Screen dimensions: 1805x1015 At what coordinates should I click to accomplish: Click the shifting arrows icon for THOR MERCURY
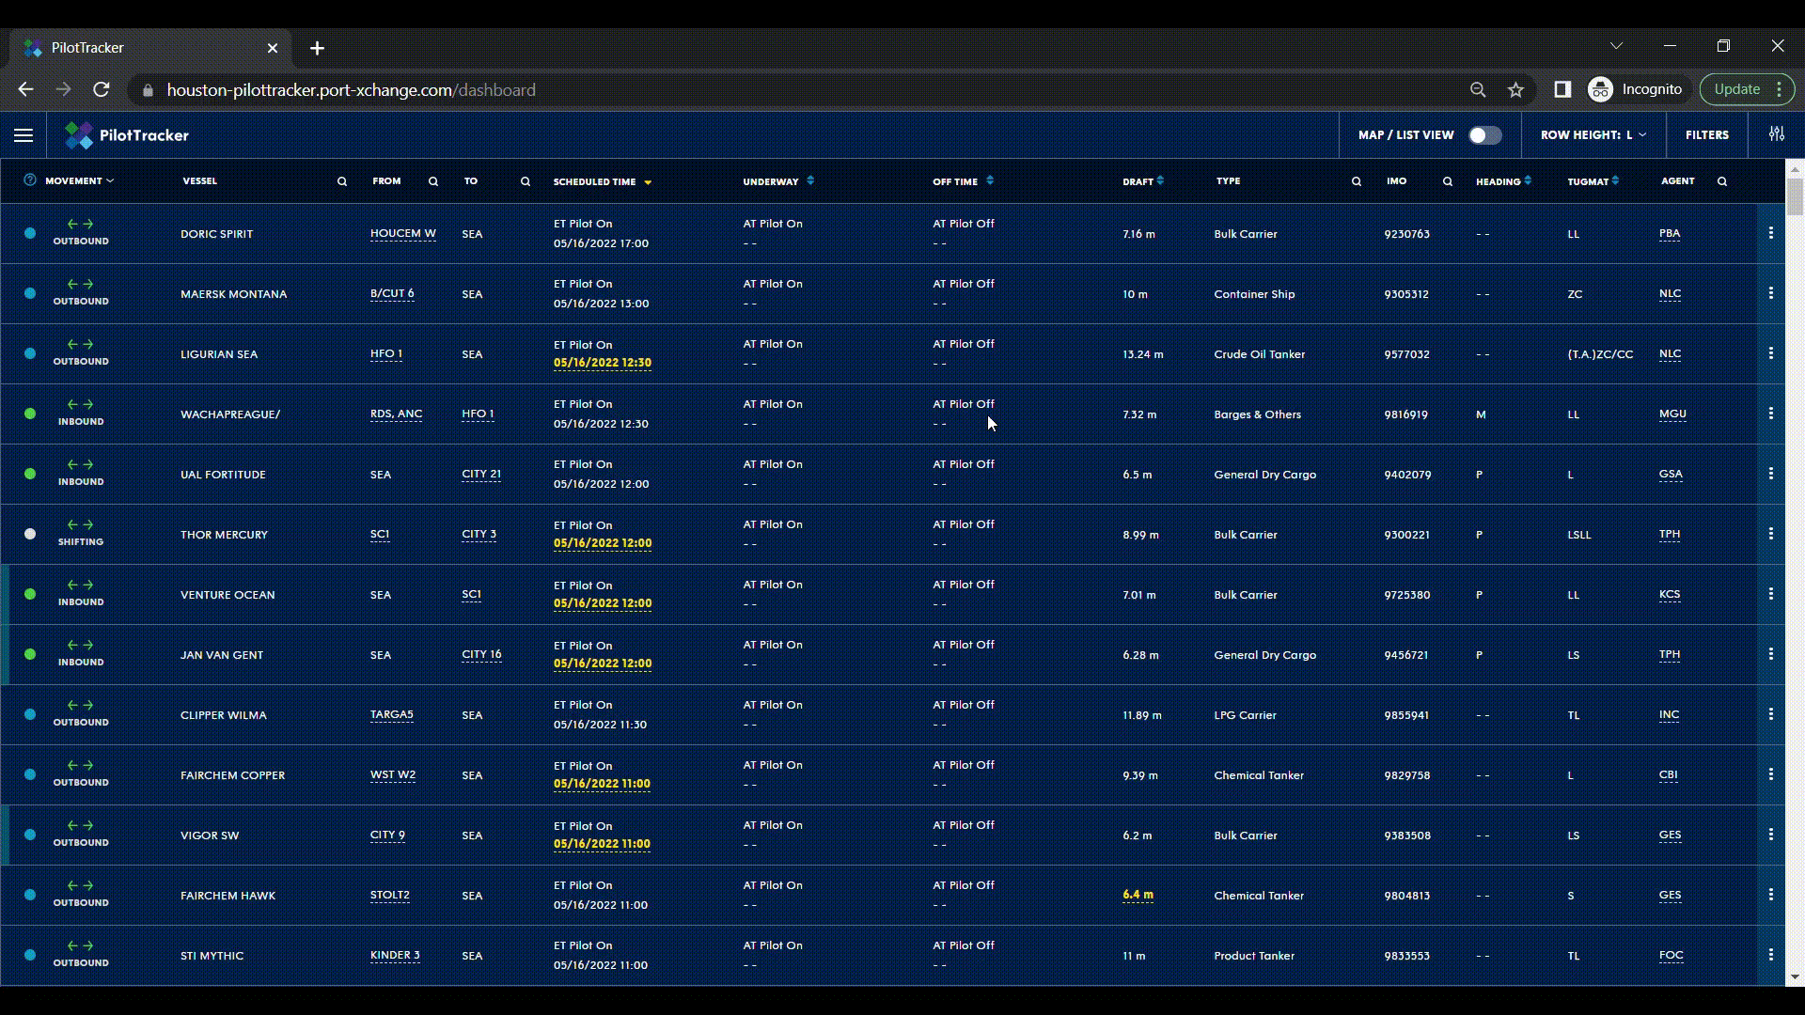coord(80,524)
